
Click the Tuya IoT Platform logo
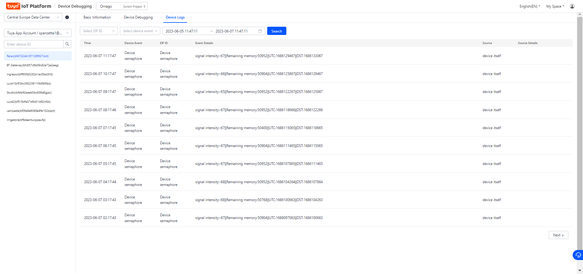[x=29, y=6]
